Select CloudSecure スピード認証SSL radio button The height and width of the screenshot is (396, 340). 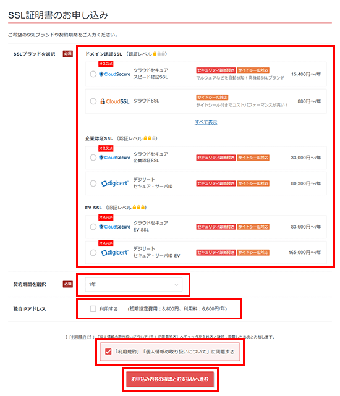coord(93,74)
